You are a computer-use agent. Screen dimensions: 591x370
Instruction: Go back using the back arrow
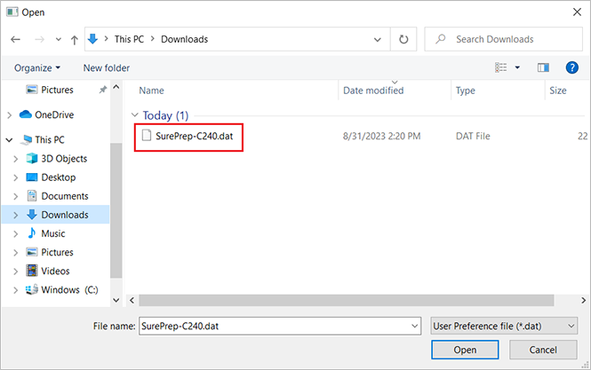point(15,39)
